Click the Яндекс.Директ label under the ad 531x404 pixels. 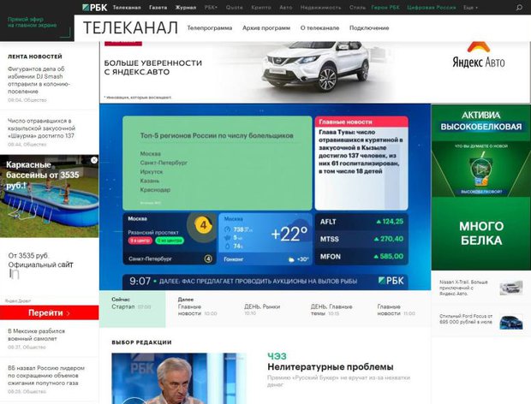click(x=18, y=300)
